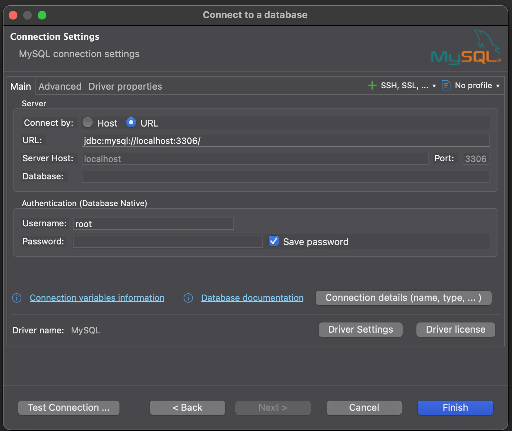Screen dimensions: 512x431
Task: Click the Connection Settings heading
Action: tap(55, 37)
